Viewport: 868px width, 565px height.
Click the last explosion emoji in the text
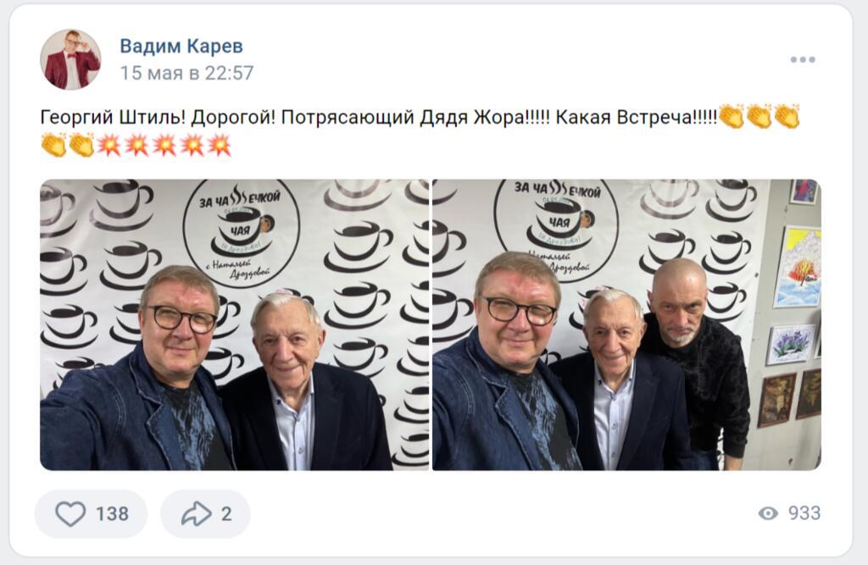[x=220, y=146]
